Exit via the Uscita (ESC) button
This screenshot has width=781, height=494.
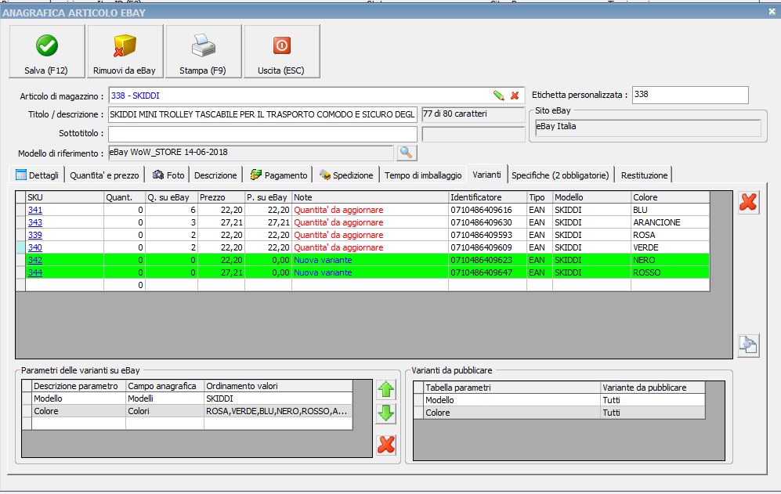[281, 52]
